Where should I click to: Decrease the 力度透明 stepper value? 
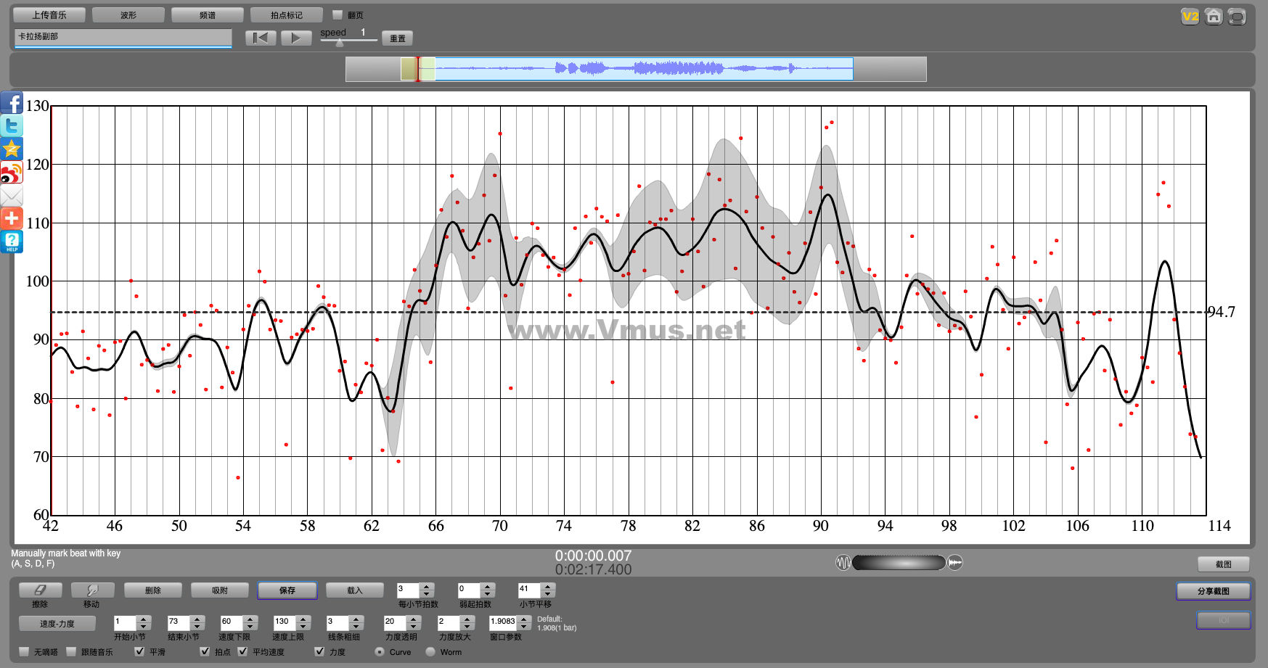[414, 627]
